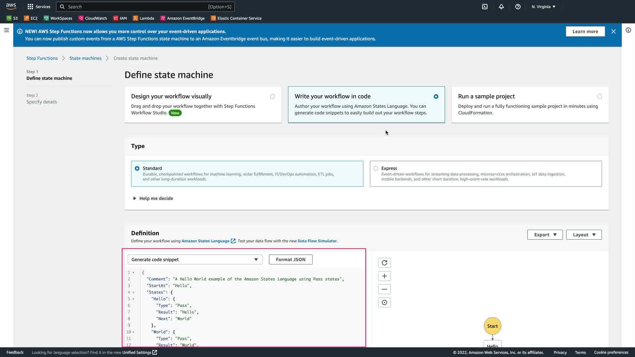Open the Lambda bookmark shortcut
Viewport: 635px width, 357px height.
point(144,18)
